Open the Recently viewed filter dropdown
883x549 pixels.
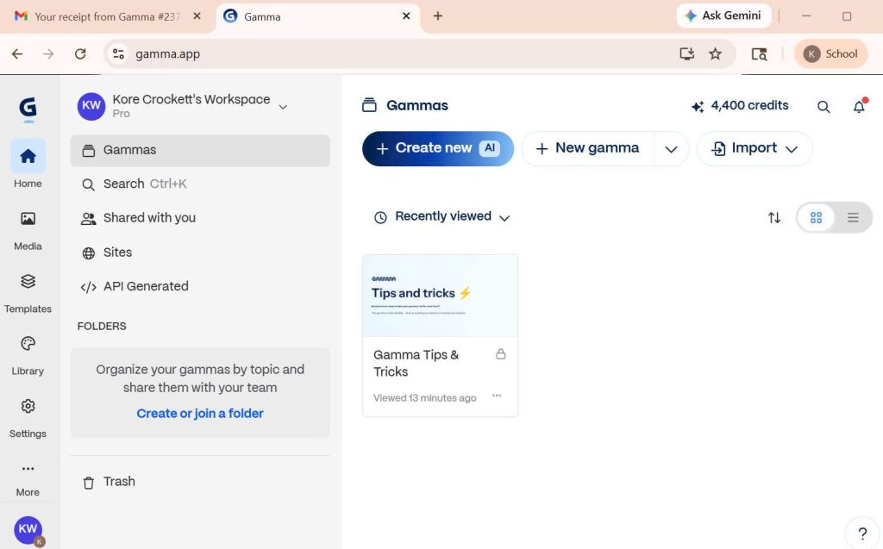click(x=442, y=217)
